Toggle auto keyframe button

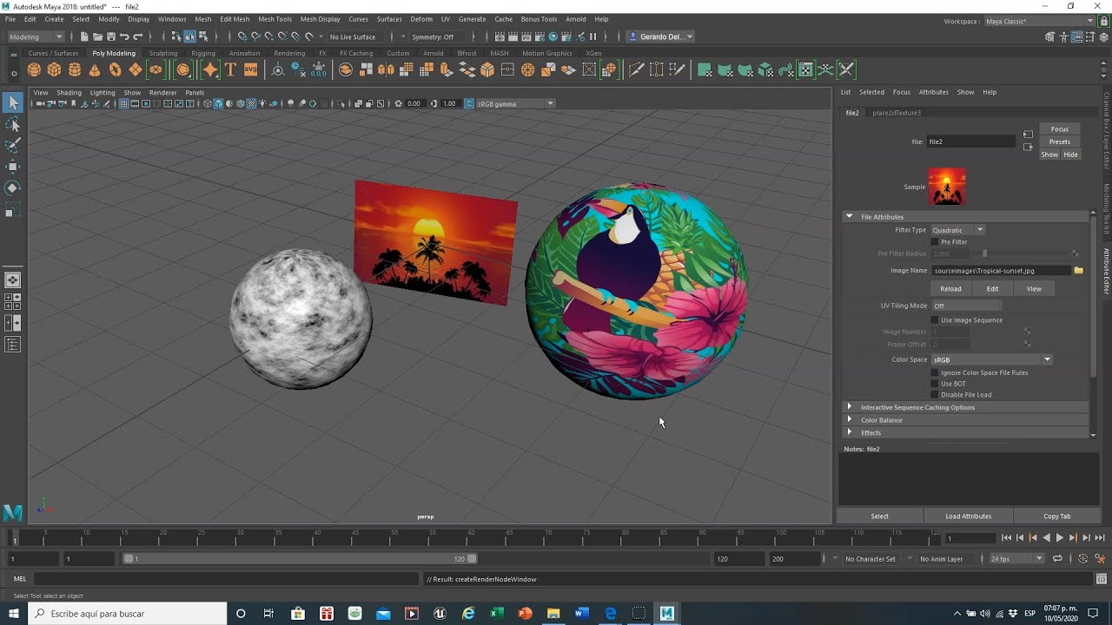tap(1084, 559)
